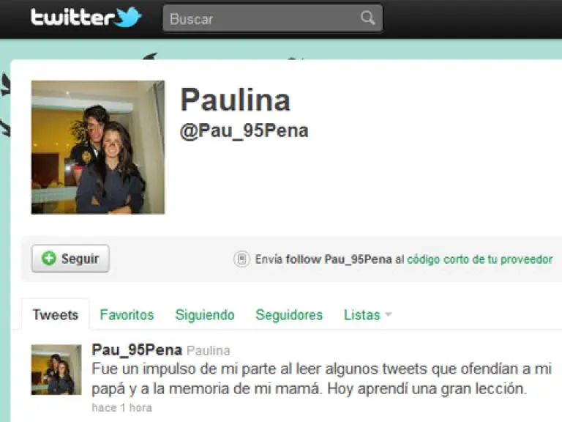The height and width of the screenshot is (422, 562).
Task: Click the Paulina profile name heading
Action: pyautogui.click(x=235, y=100)
